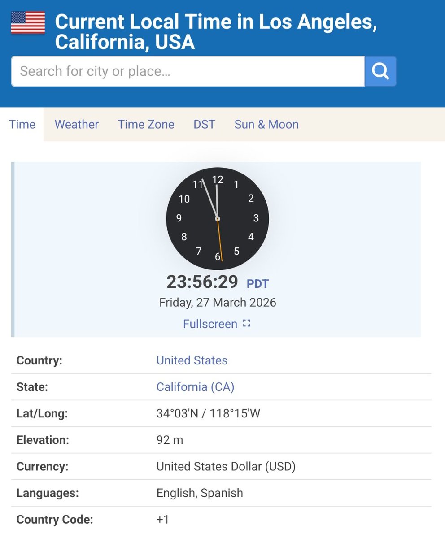Image resolution: width=445 pixels, height=538 pixels.
Task: Click coordinates 34°03'N / 118°15'W
Action: pos(209,413)
